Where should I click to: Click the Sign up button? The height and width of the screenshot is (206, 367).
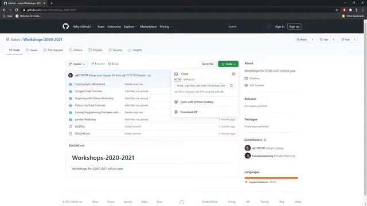click(x=294, y=27)
